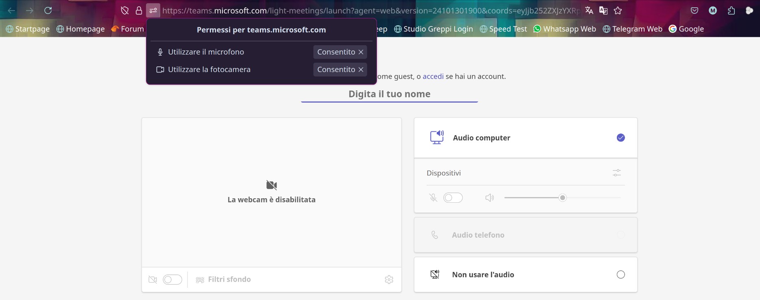Go forward to next page

[x=30, y=11]
